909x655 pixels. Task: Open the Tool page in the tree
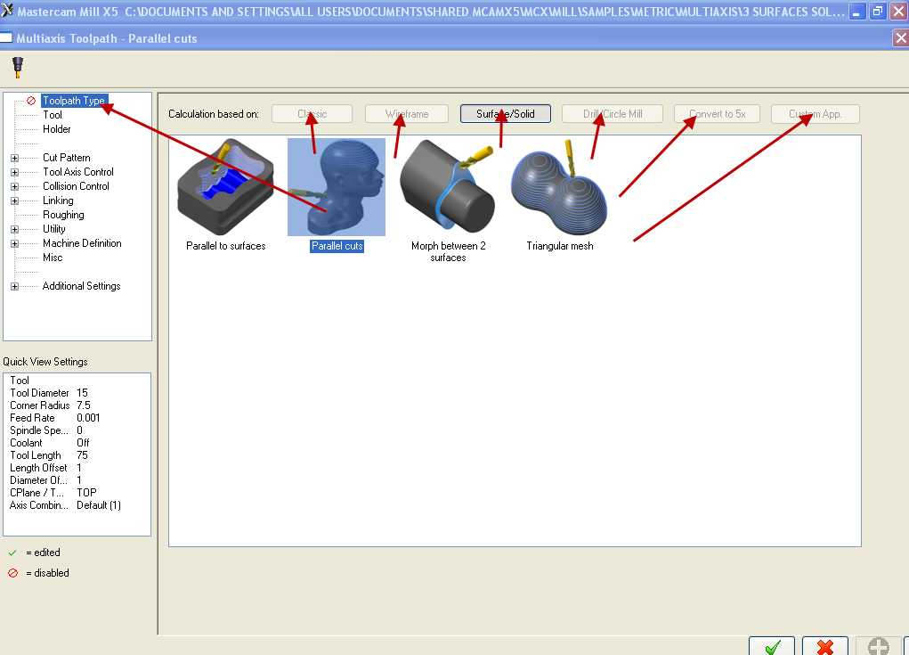[53, 115]
